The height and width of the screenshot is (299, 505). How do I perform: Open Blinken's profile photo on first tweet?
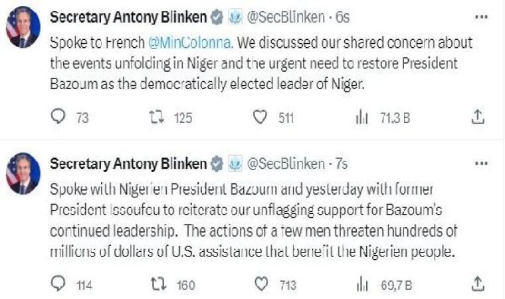[23, 27]
